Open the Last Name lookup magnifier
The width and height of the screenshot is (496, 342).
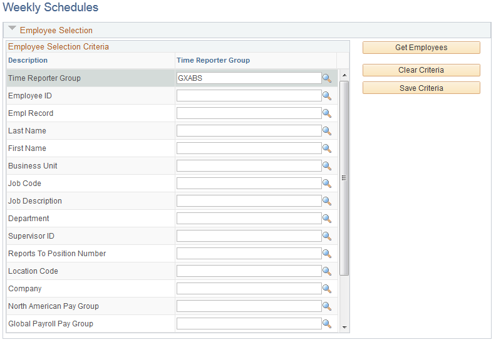pyautogui.click(x=327, y=131)
